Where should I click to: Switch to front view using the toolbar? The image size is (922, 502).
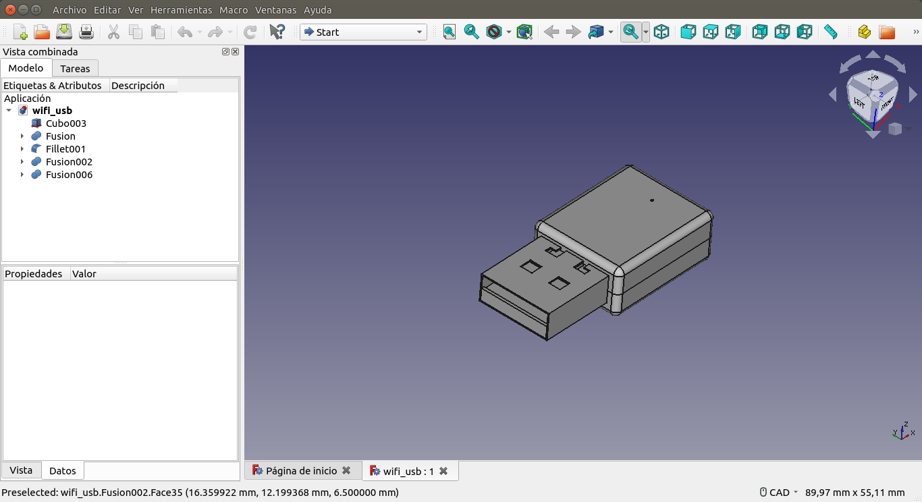pos(688,32)
